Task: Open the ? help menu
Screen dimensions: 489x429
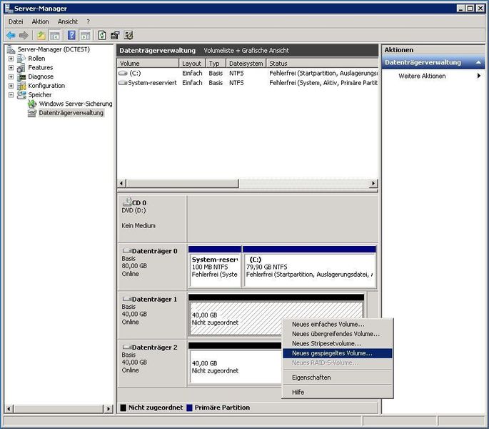Action: [x=89, y=21]
